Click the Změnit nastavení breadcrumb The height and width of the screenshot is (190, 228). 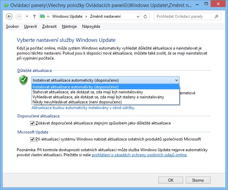[x=105, y=16]
